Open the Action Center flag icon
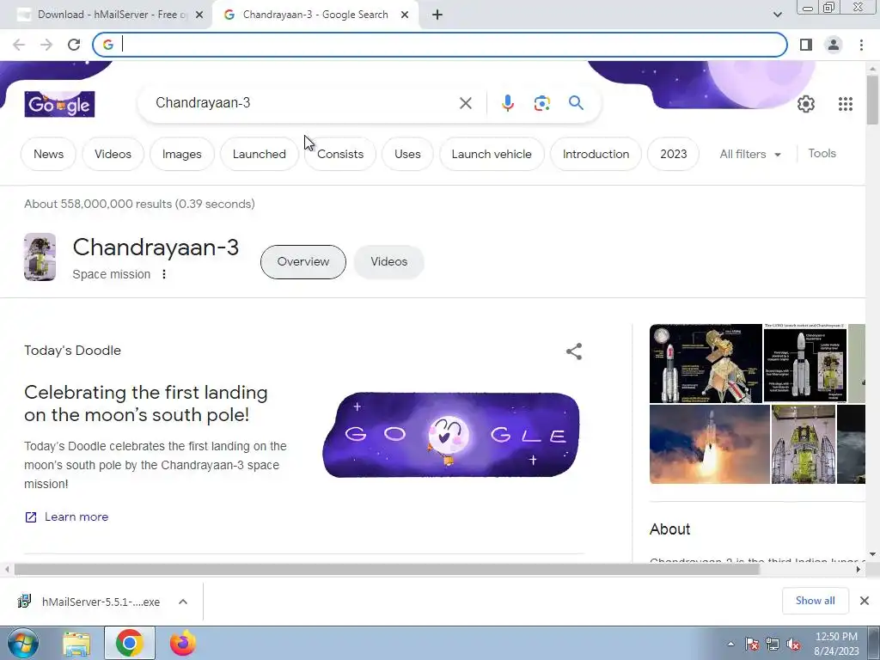This screenshot has width=880, height=660. click(x=752, y=645)
